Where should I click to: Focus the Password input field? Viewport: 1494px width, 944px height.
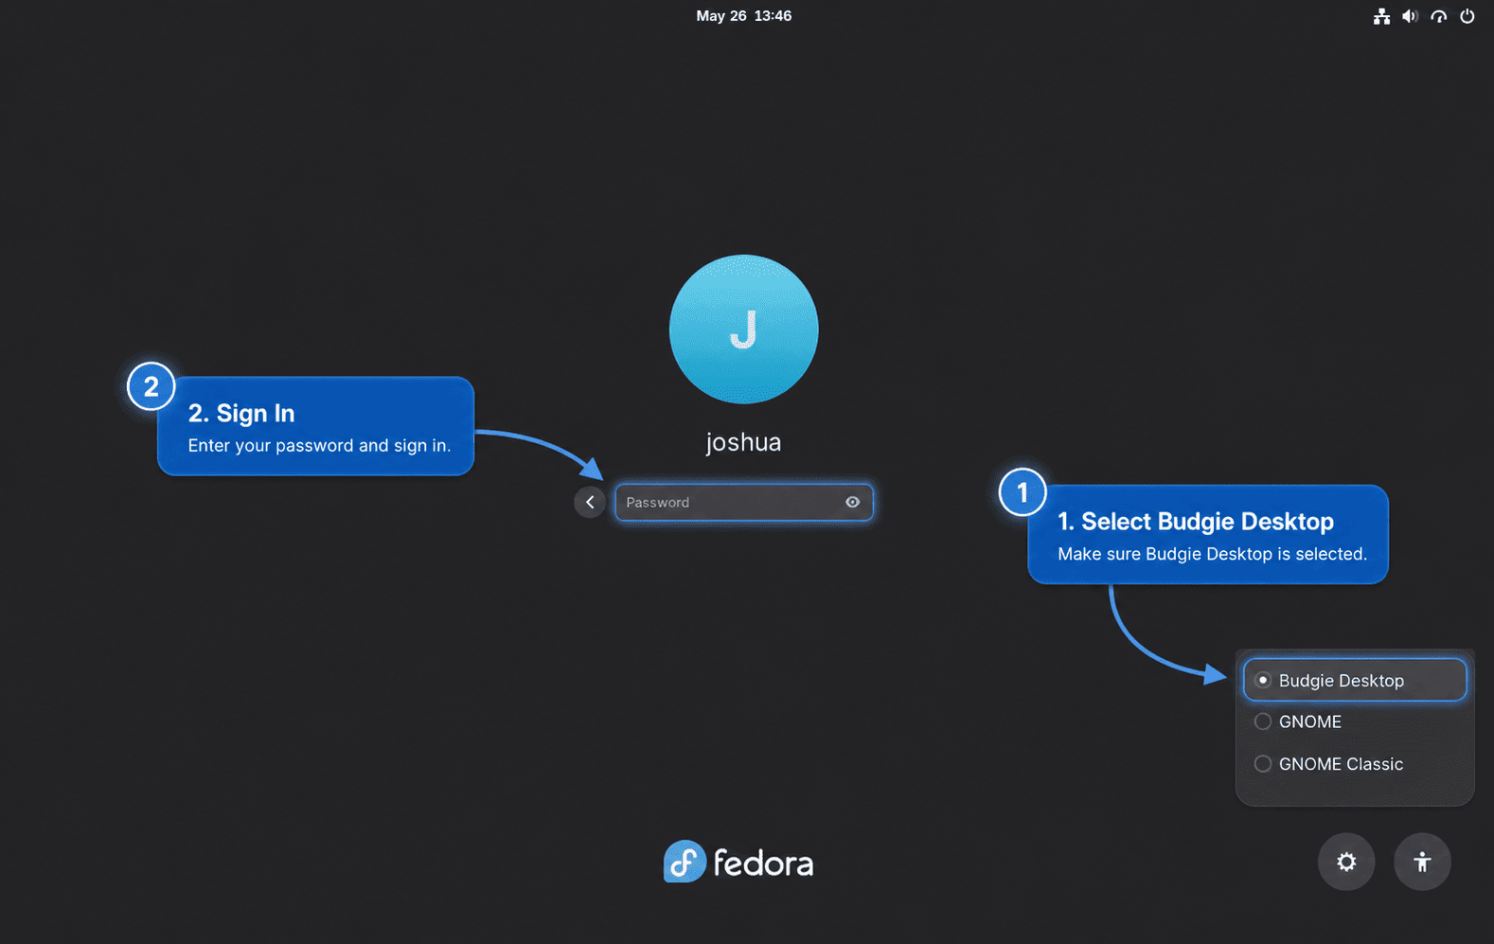[x=743, y=502]
